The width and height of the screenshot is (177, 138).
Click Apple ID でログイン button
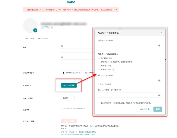coord(72,73)
